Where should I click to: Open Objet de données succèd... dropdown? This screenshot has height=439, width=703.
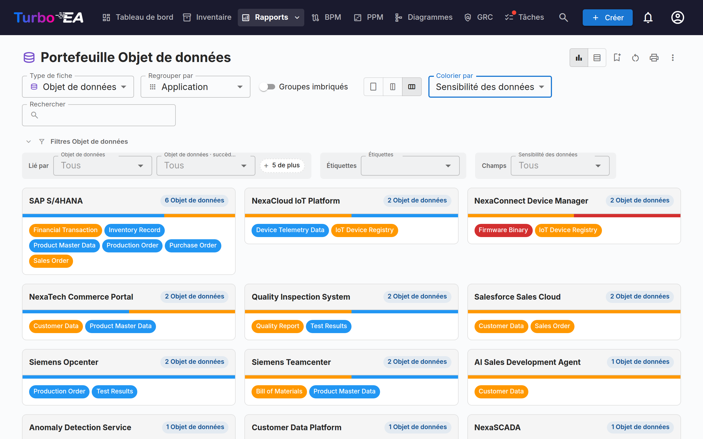coord(206,165)
